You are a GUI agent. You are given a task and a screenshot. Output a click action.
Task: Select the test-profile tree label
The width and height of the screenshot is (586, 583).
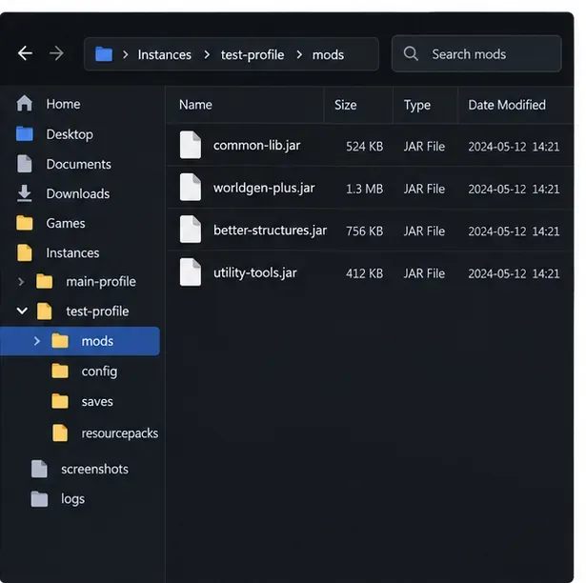(x=97, y=312)
